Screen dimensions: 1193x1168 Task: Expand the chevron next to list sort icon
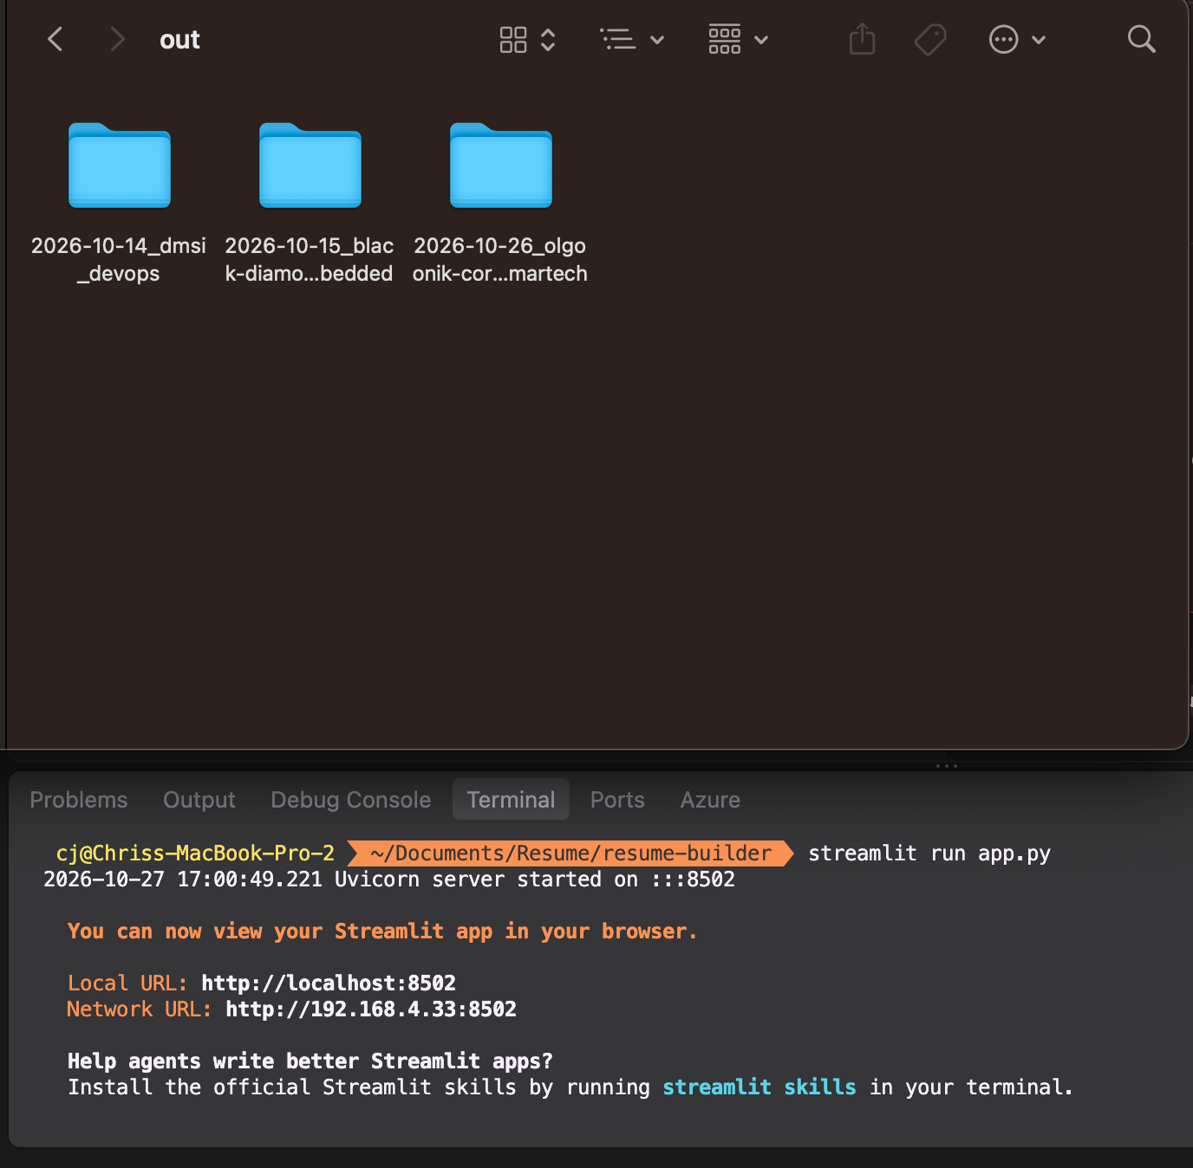657,40
